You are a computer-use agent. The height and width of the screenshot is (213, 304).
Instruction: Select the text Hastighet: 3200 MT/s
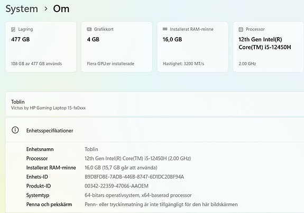[x=183, y=64]
